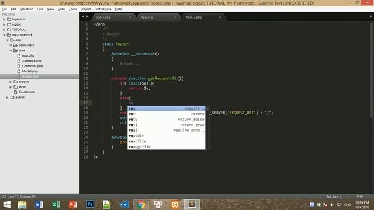Viewport: 374px width, 210px height.
Task: Open File Explorer from taskbar
Action: (22, 205)
